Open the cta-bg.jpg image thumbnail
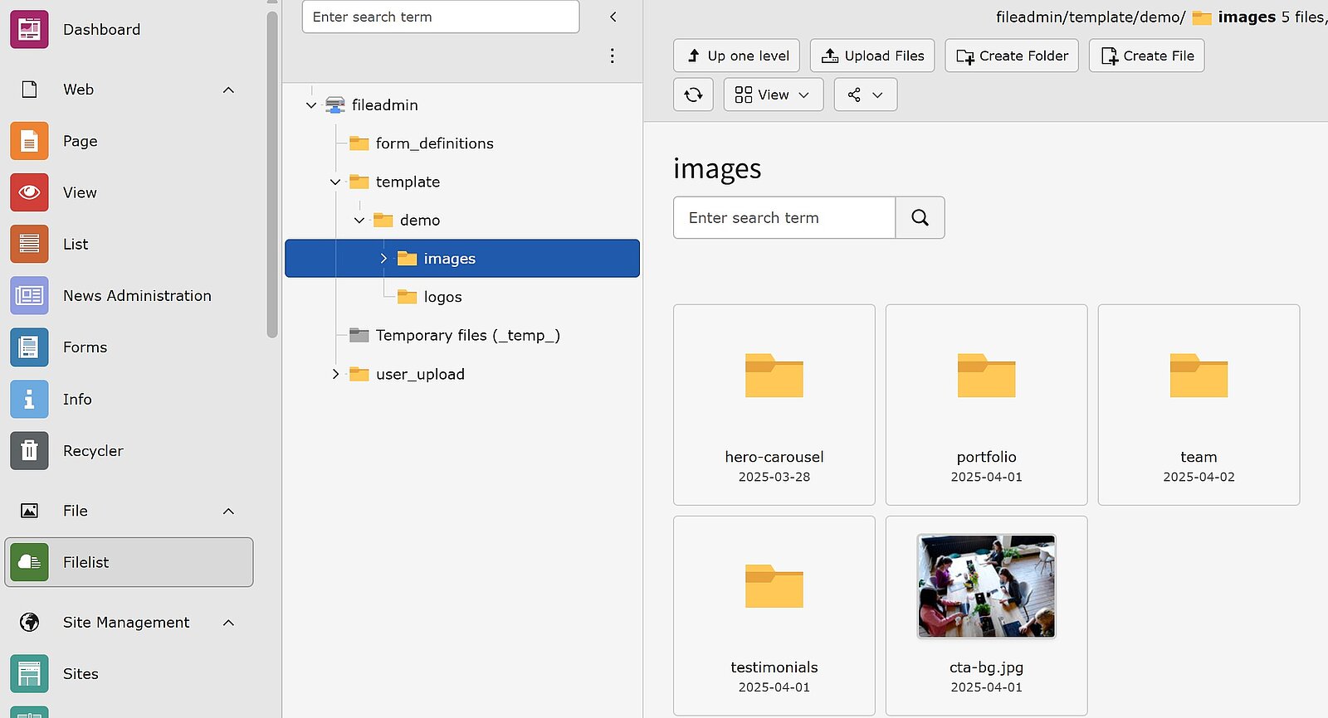Screen dimensions: 1328x718 986,586
